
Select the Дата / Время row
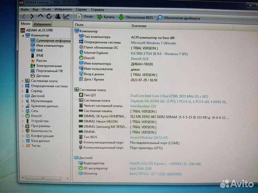[118, 80]
